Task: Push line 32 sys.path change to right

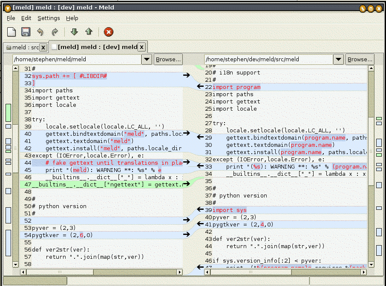Action: pos(186,75)
